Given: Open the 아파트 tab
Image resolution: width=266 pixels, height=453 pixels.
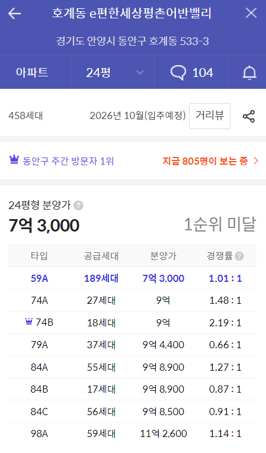Looking at the screenshot, I should coord(32,72).
